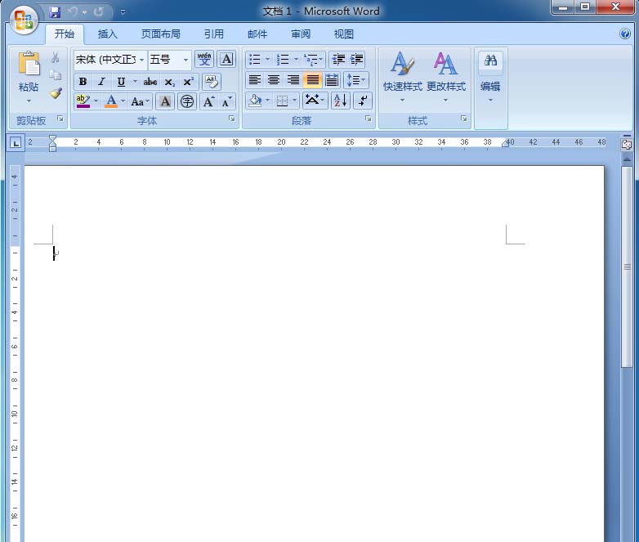Expand the 粘贴 paste options arrow

click(29, 101)
